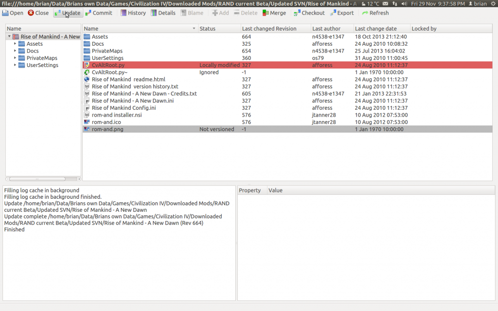Expand the PrivateMaps tree folder
Screen dimensions: 498x311
(15, 58)
